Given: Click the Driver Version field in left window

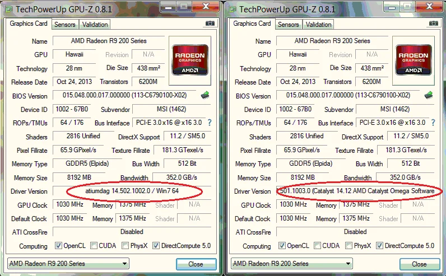Looking at the screenshot, I should pos(132,191).
